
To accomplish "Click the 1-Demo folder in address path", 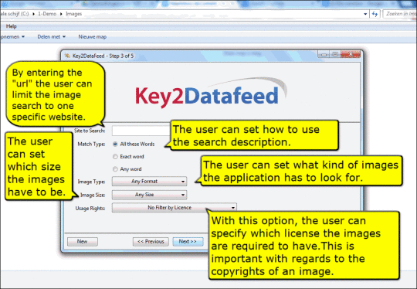I will (47, 14).
